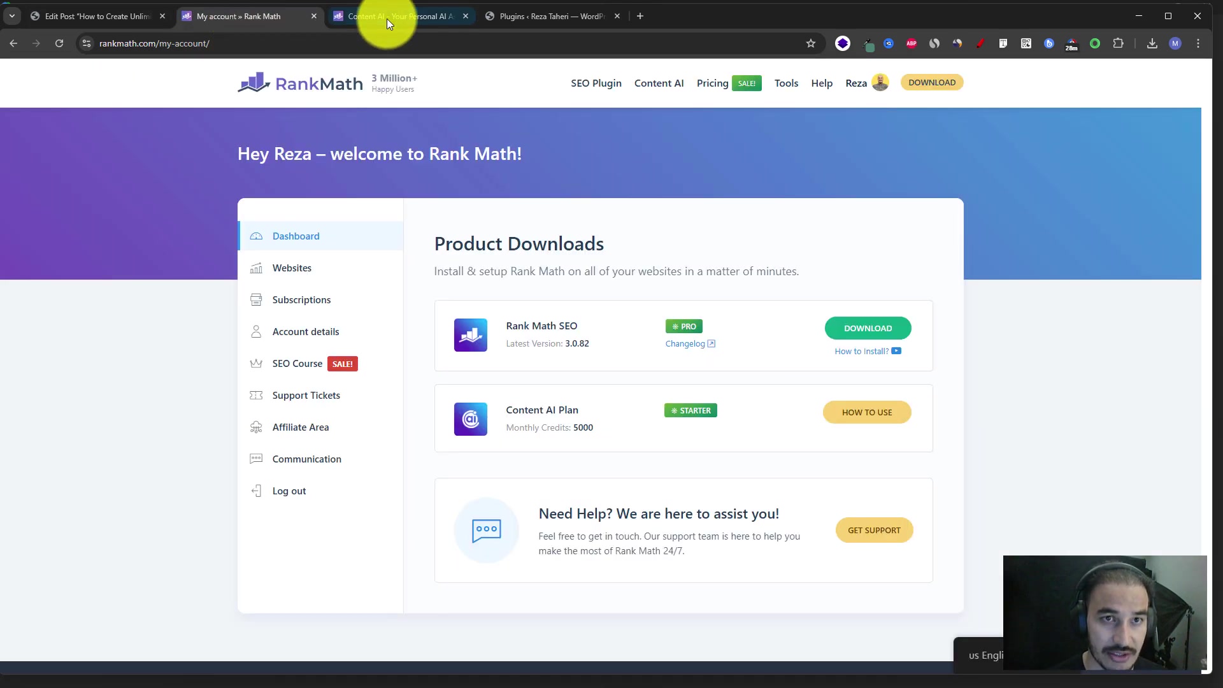Viewport: 1223px width, 688px height.
Task: Click the GET SUPPORT button
Action: [874, 530]
